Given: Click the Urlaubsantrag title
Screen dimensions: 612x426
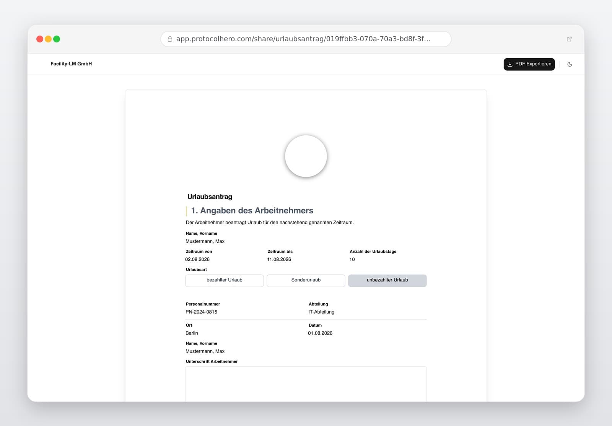Looking at the screenshot, I should click(210, 197).
